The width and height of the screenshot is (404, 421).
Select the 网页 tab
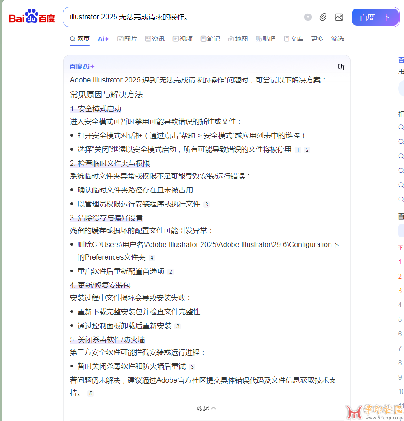80,39
